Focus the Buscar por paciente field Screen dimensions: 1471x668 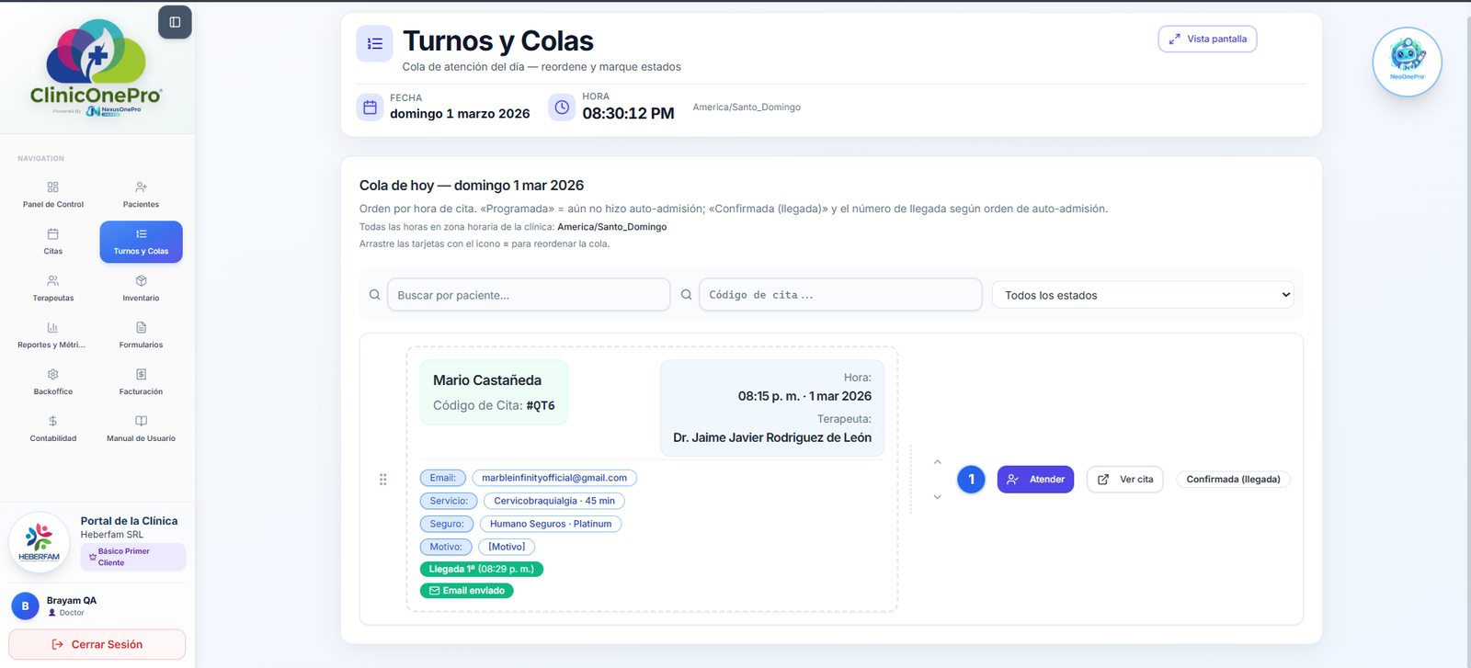pyautogui.click(x=529, y=295)
